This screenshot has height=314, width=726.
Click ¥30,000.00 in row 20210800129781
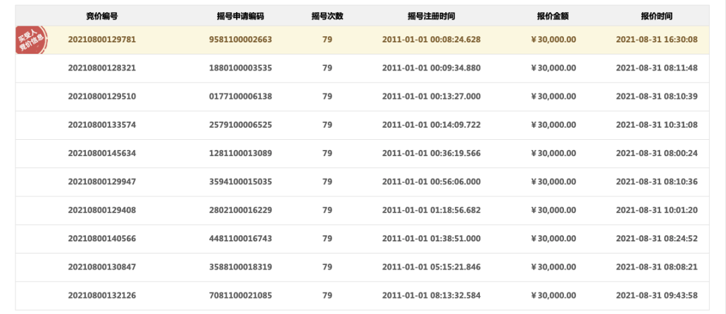(553, 40)
